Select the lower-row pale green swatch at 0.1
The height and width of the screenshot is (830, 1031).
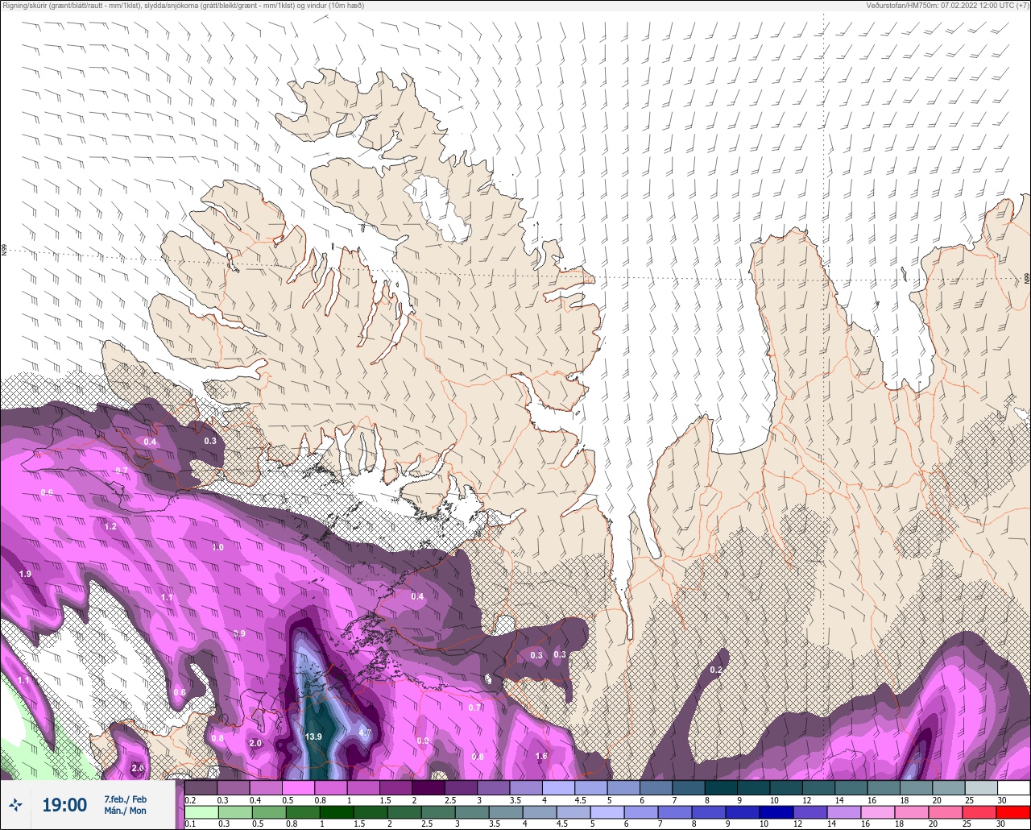201,812
